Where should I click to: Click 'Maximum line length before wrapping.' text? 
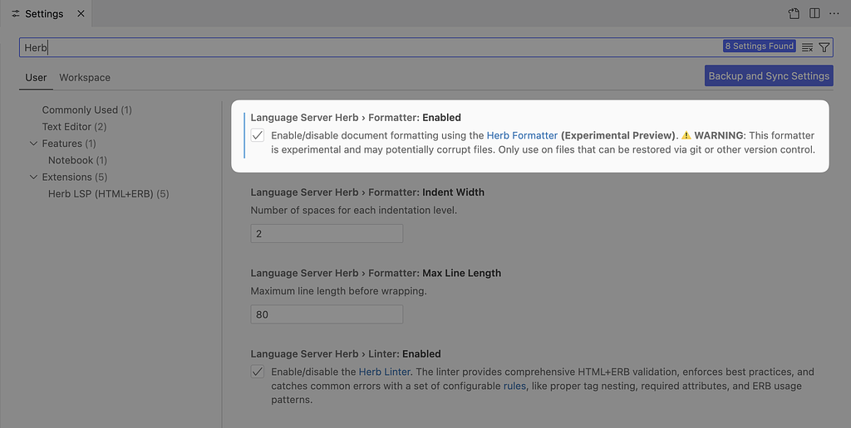click(339, 291)
